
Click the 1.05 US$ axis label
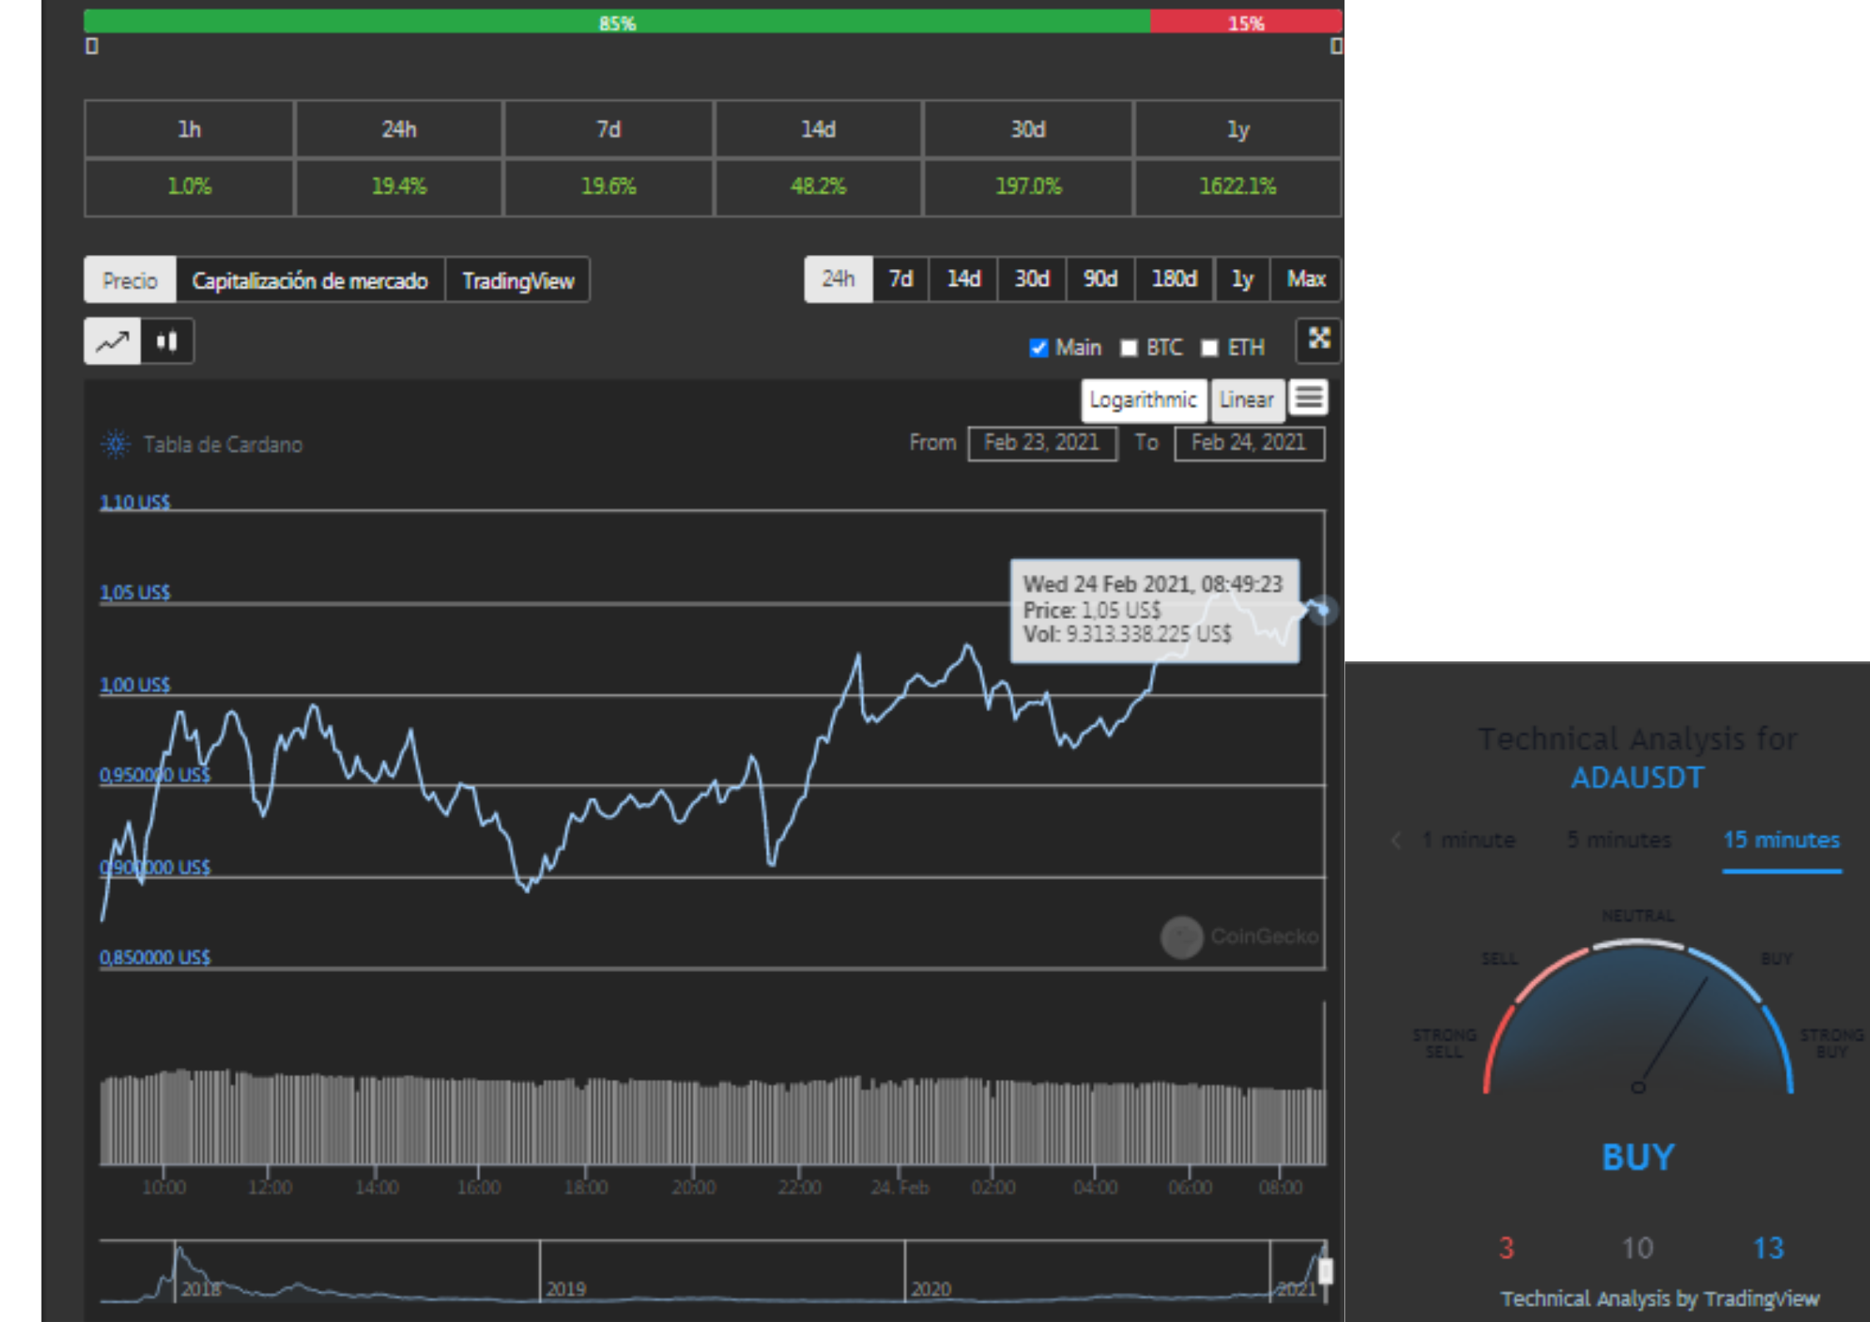pyautogui.click(x=135, y=592)
